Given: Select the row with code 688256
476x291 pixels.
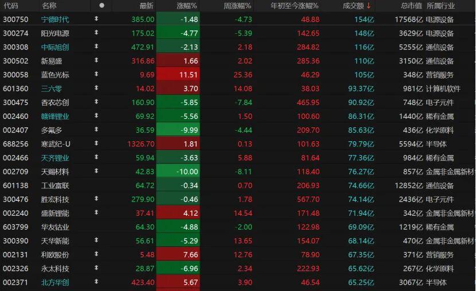Looking at the screenshot, I should [15, 144].
